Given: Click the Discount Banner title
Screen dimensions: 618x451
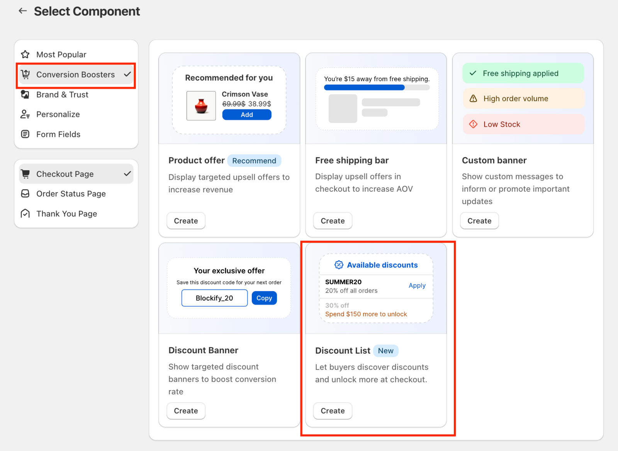Looking at the screenshot, I should (x=203, y=350).
